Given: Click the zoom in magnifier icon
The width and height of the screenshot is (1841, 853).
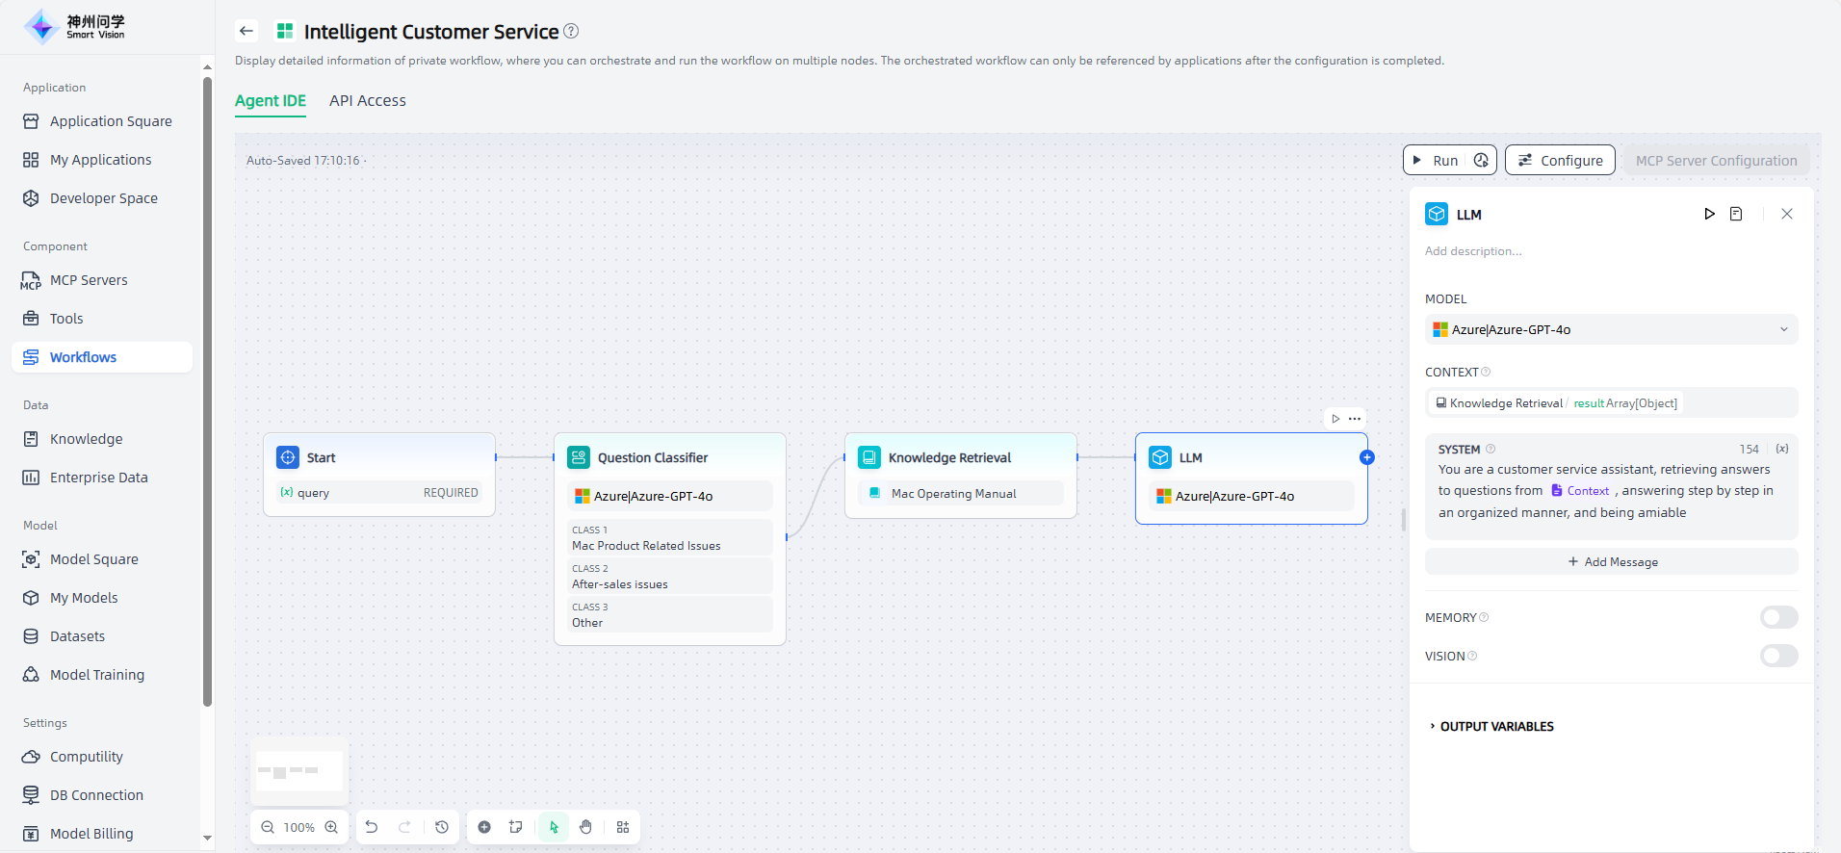Looking at the screenshot, I should 331,827.
